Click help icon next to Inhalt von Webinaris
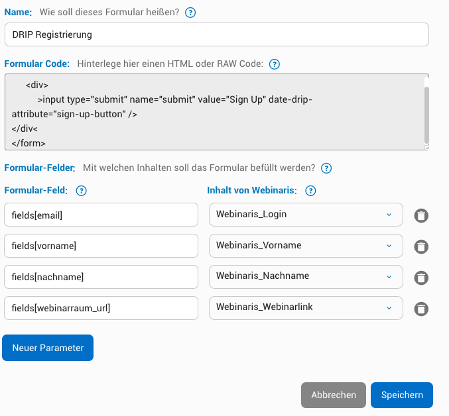 click(x=310, y=191)
